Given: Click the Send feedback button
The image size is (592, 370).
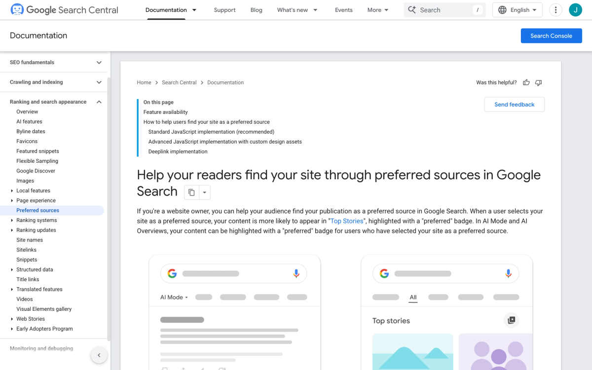Looking at the screenshot, I should (515, 105).
